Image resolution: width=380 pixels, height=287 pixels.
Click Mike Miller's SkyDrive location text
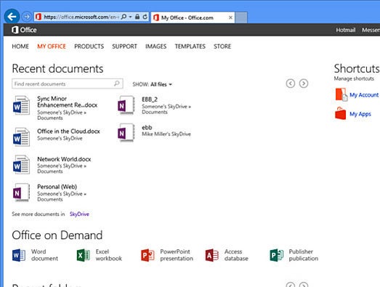click(166, 134)
